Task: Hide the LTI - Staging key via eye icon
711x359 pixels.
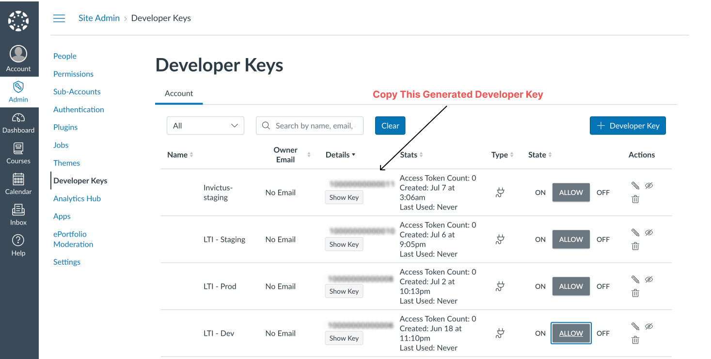Action: coord(649,232)
